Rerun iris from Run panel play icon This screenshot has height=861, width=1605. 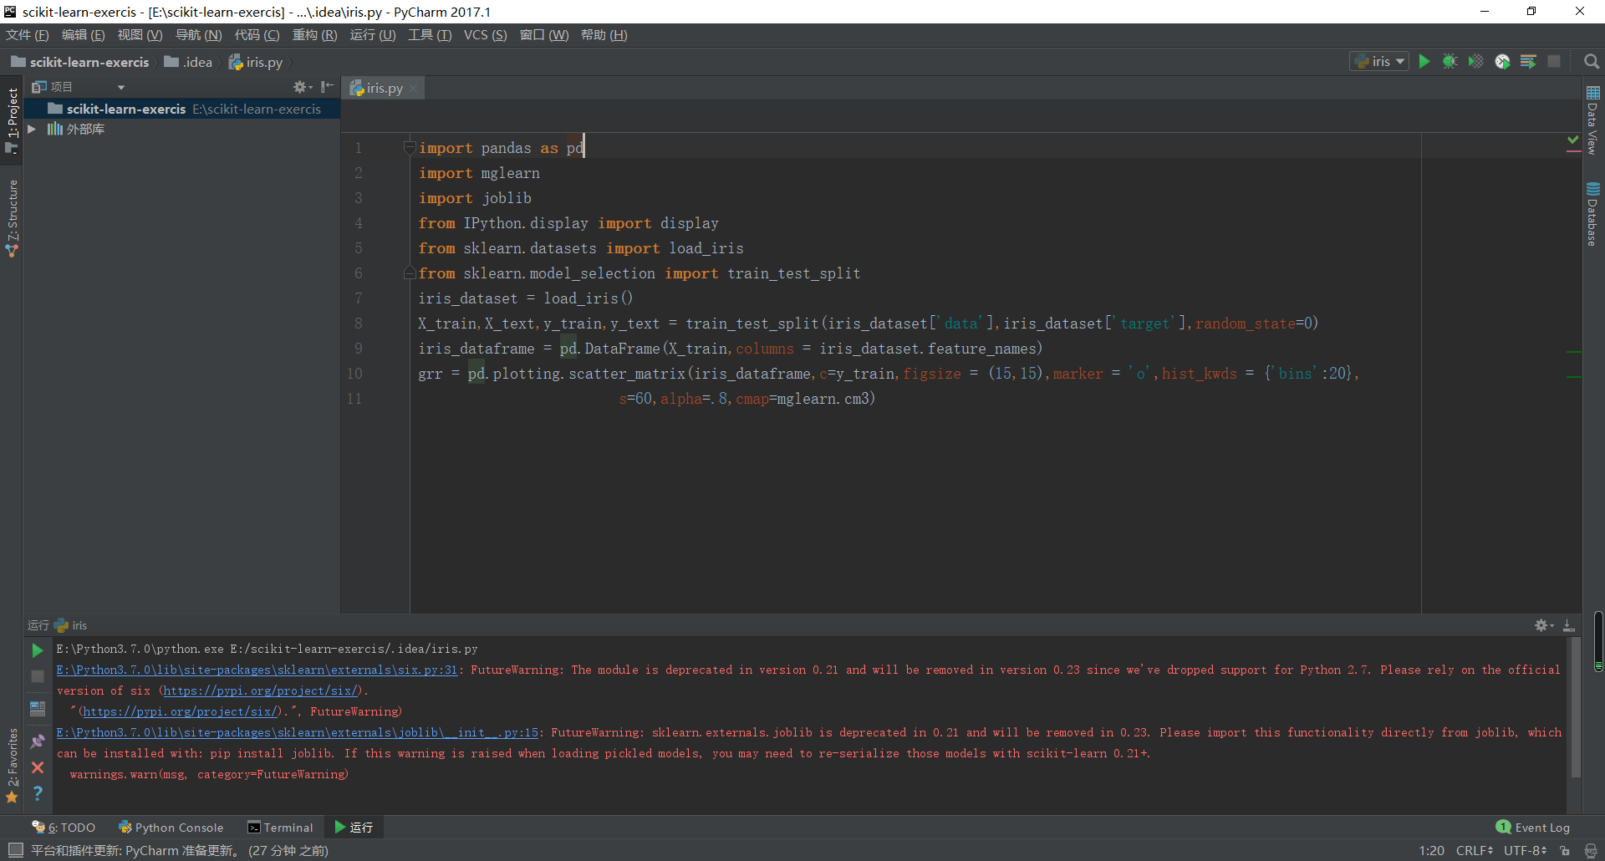38,650
